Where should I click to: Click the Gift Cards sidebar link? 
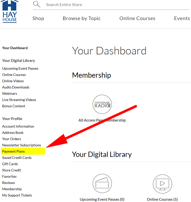point(10,164)
